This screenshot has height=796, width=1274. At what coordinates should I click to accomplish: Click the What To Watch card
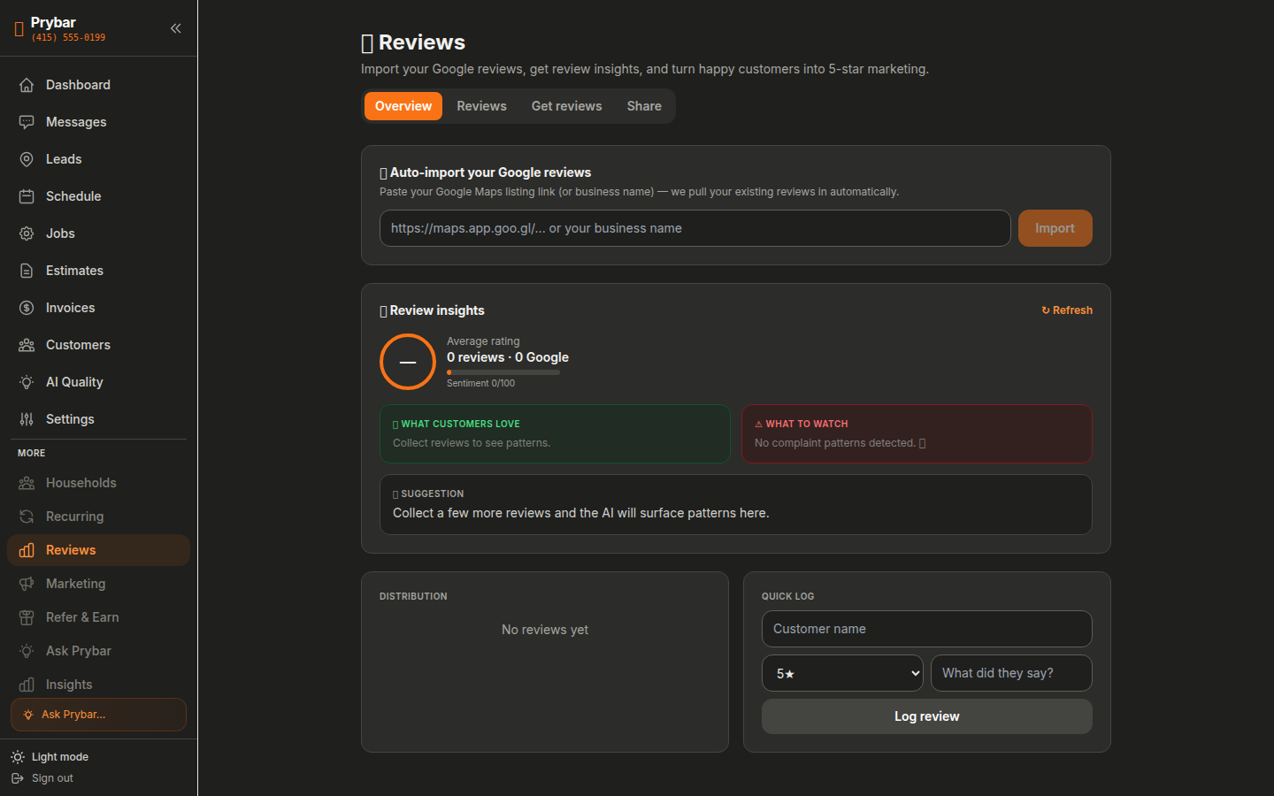click(x=917, y=433)
